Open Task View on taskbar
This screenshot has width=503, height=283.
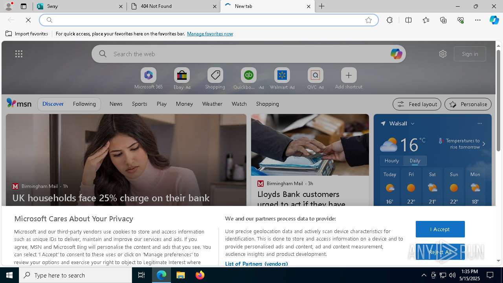[141, 275]
